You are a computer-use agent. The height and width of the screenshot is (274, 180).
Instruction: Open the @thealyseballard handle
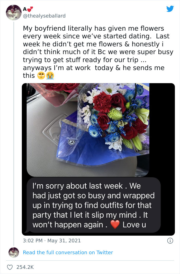(43, 15)
